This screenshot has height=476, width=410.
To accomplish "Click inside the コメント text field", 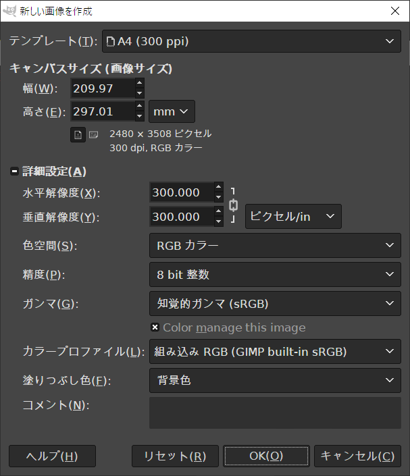I will [x=275, y=413].
